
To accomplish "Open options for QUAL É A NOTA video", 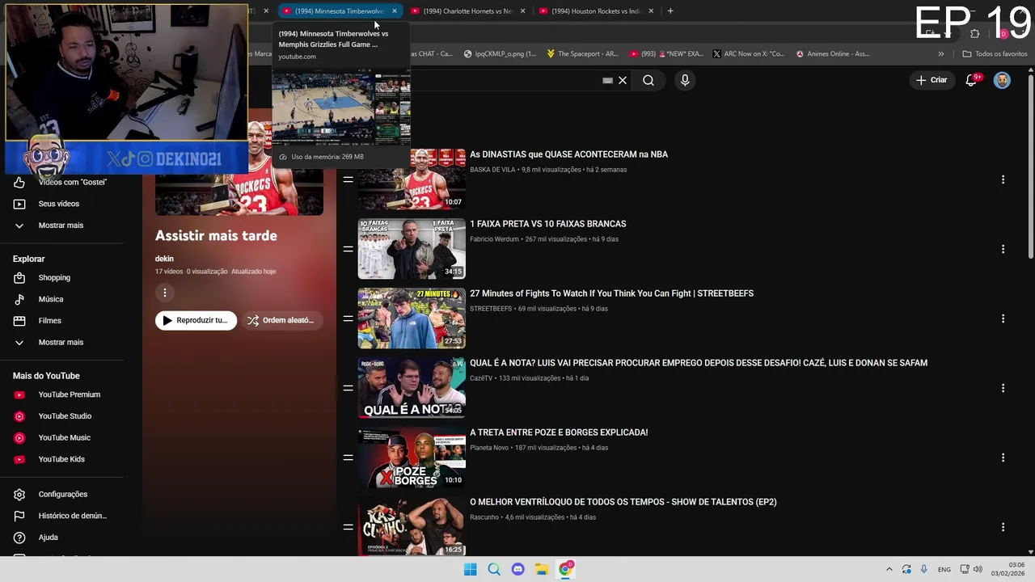I will (x=1003, y=388).
